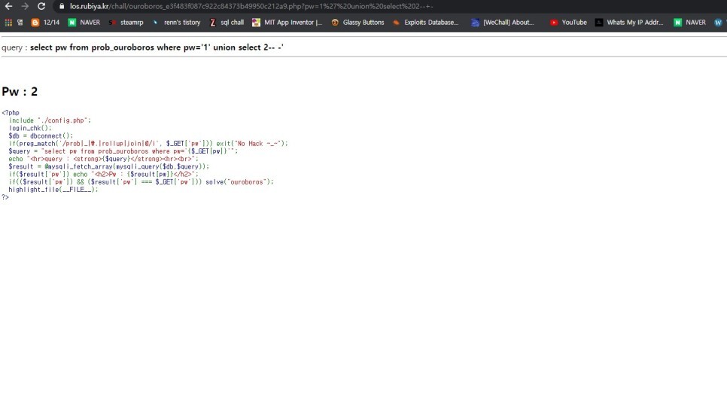727x393 pixels.
Task: Open the [WeChall] About bookmark
Action: point(503,23)
